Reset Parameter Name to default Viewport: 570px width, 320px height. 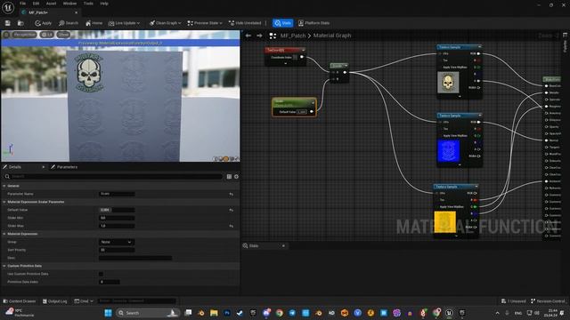point(232,194)
